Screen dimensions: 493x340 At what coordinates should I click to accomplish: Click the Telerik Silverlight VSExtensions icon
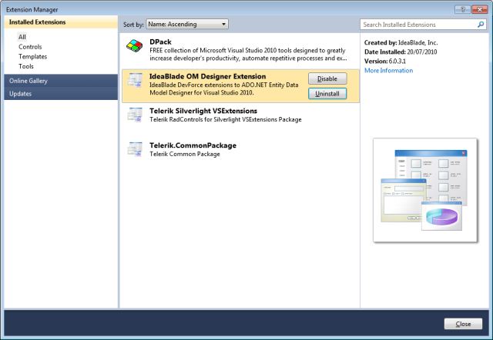pos(136,115)
